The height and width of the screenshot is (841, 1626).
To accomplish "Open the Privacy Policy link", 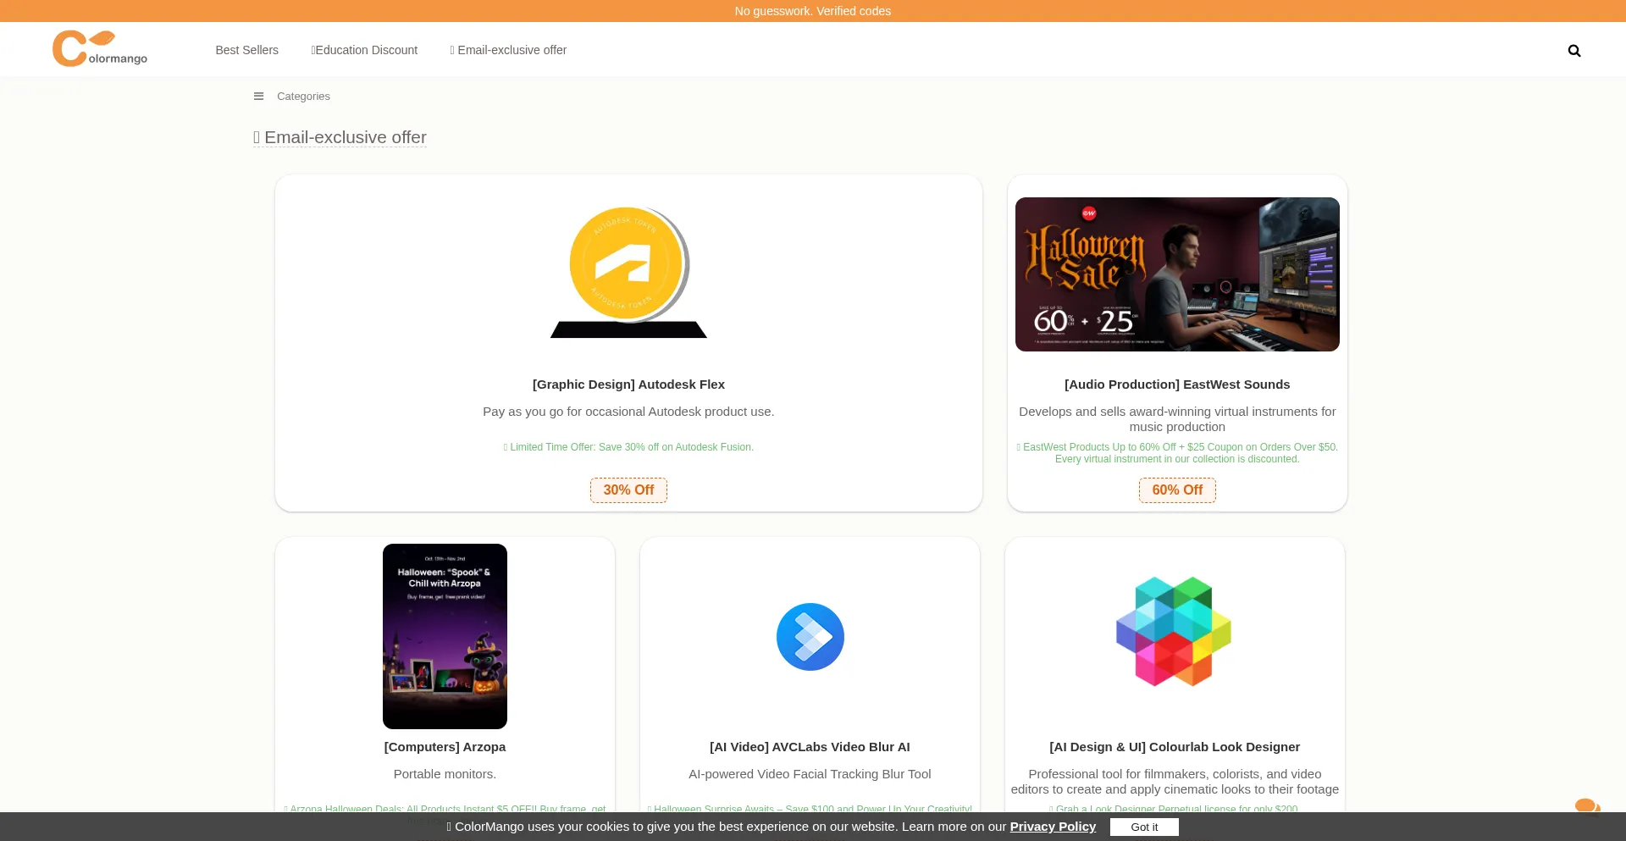I will tap(1052, 827).
